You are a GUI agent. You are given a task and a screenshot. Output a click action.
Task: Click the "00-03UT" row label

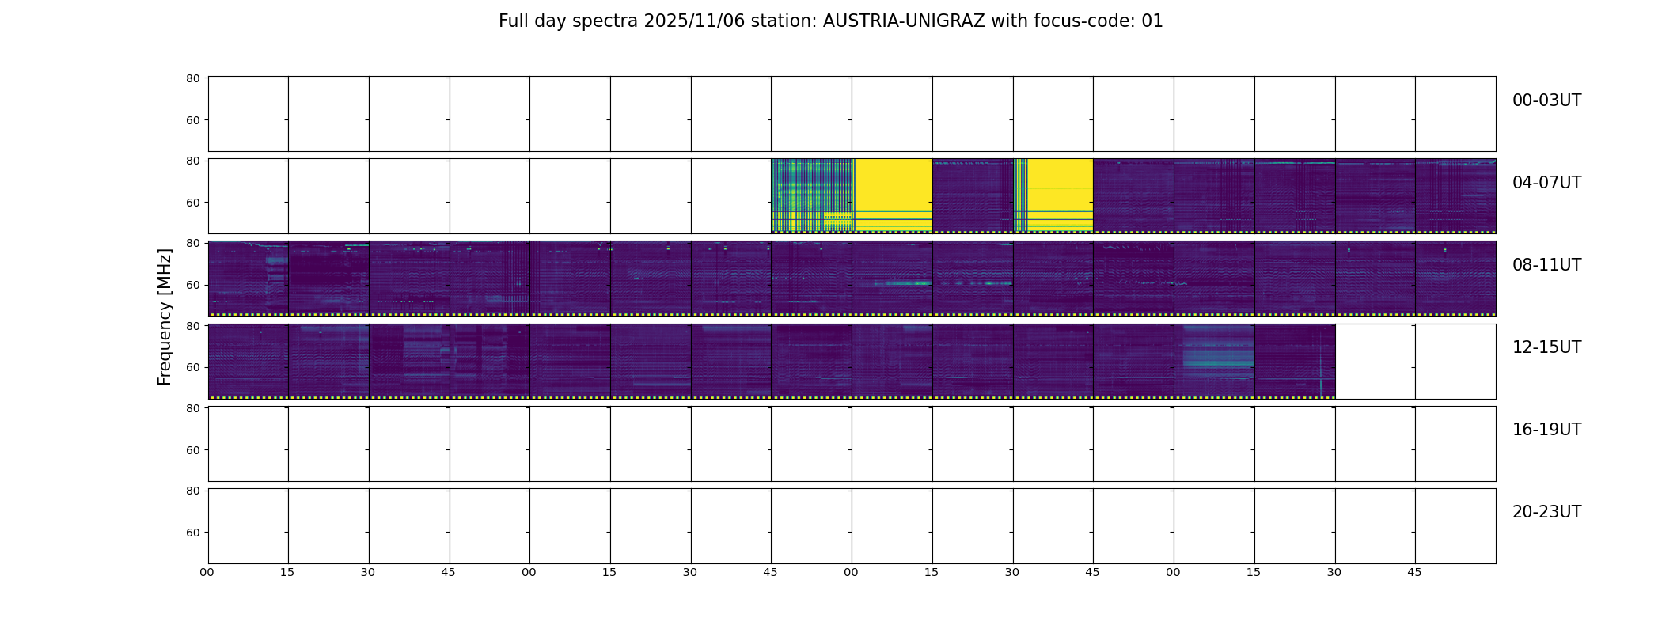coord(1546,100)
